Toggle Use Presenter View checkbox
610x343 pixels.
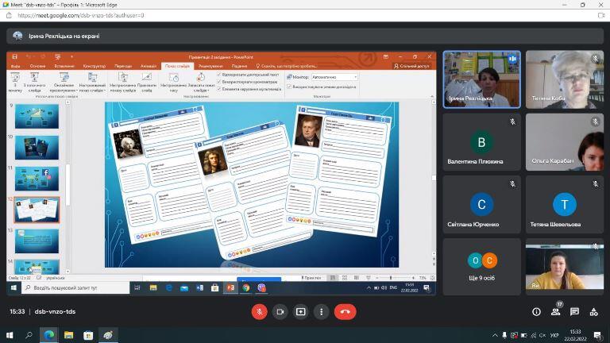coord(289,87)
